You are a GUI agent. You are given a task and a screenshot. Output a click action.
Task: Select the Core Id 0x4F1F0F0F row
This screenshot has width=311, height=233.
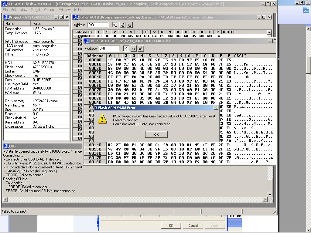(x=36, y=80)
